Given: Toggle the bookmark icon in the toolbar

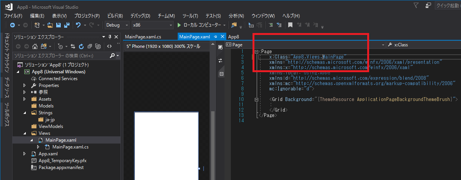Looking at the screenshot, I should point(290,25).
